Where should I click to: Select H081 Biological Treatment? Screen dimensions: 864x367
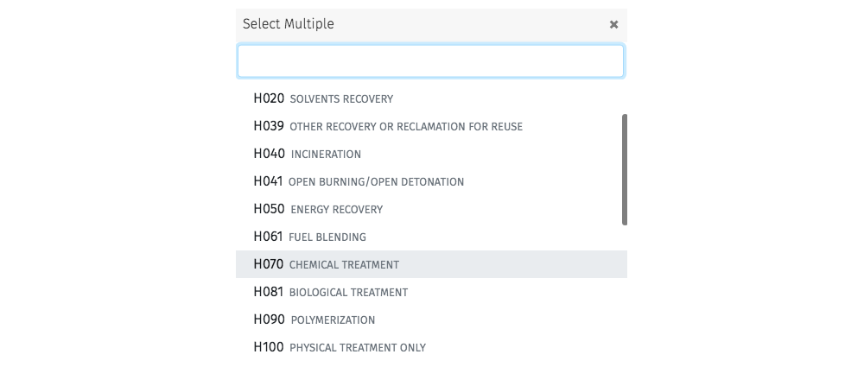click(x=431, y=292)
